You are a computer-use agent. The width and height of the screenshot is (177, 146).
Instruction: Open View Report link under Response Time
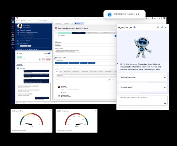click(x=19, y=131)
